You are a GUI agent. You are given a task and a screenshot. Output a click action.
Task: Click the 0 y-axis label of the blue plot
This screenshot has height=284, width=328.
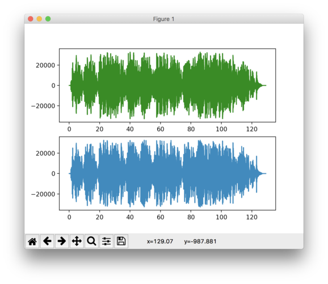pyautogui.click(x=53, y=174)
